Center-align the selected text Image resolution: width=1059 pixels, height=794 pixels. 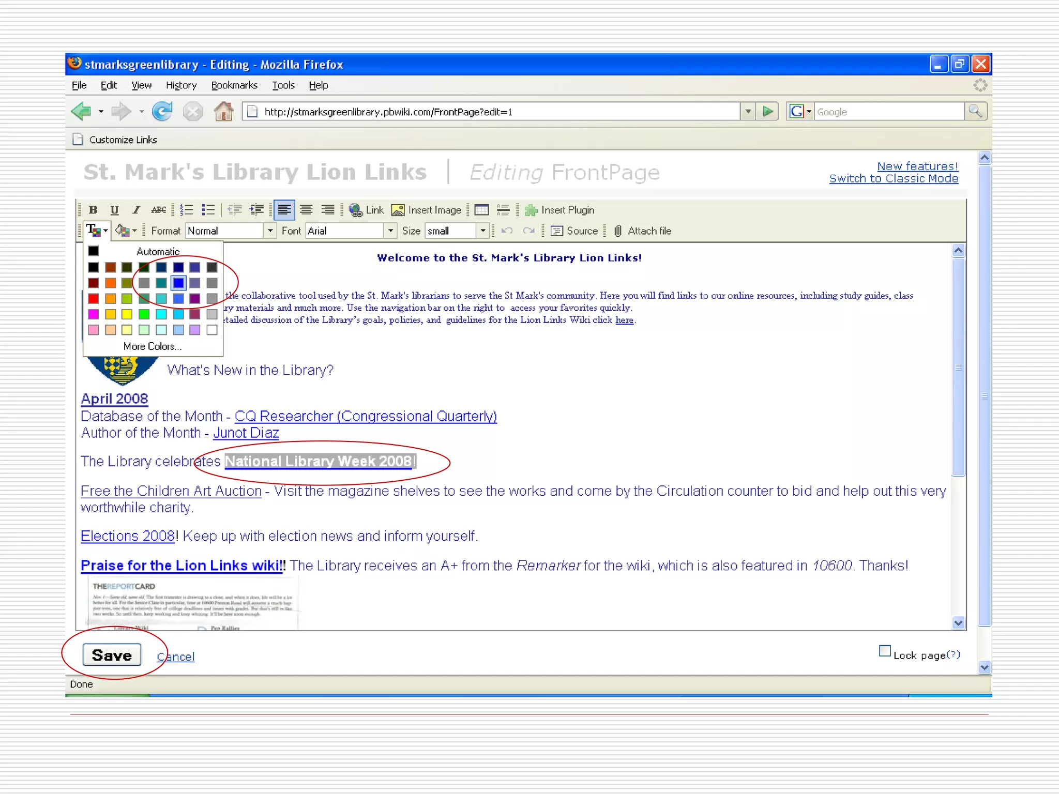[x=306, y=210]
